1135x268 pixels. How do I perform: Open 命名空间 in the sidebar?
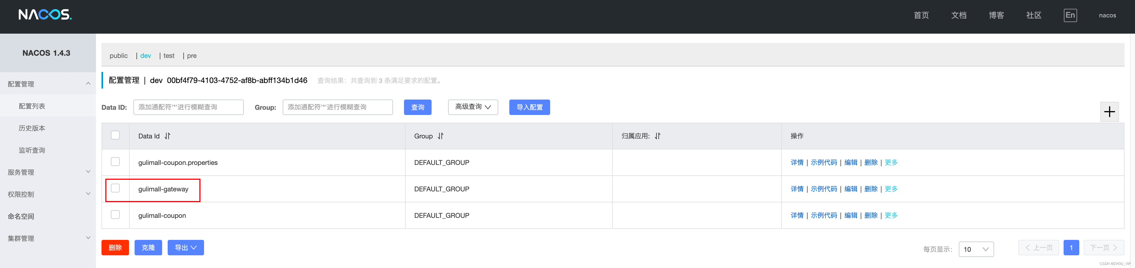point(48,216)
